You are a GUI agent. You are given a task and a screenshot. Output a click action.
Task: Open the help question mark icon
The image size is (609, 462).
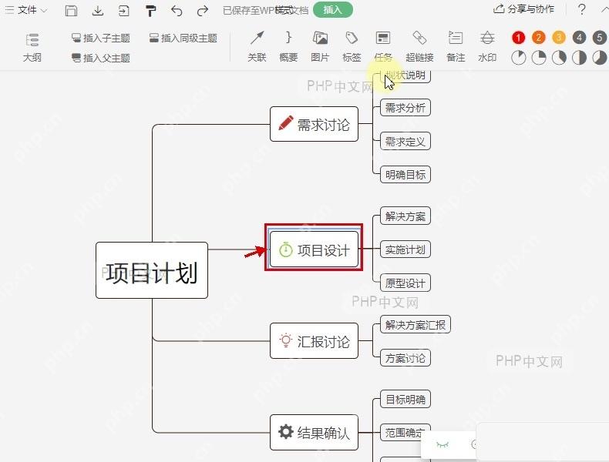[581, 9]
